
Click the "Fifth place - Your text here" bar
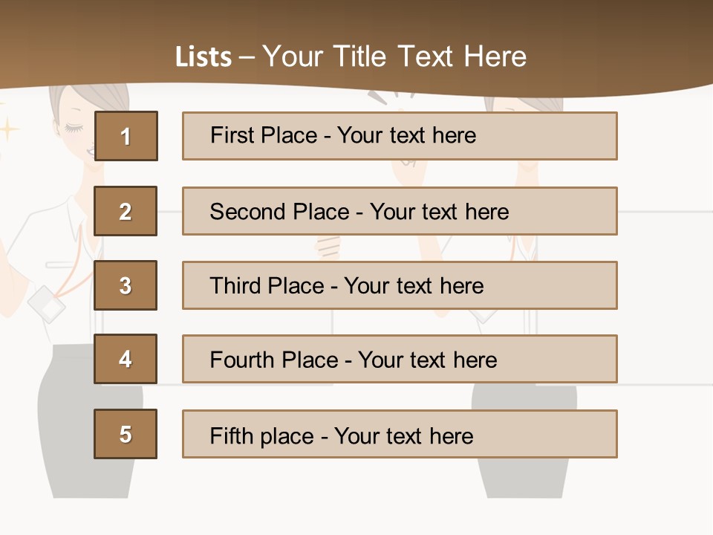click(400, 434)
